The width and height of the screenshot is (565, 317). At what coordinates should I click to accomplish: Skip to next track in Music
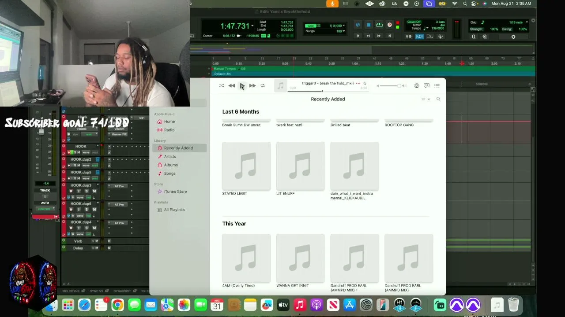click(252, 86)
